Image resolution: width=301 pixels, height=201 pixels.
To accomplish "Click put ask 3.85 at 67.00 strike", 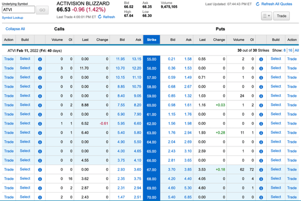I will tap(188, 169).
